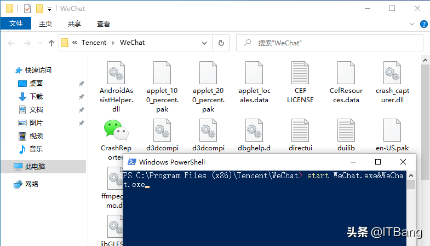Click the blue help question mark icon

423,24
